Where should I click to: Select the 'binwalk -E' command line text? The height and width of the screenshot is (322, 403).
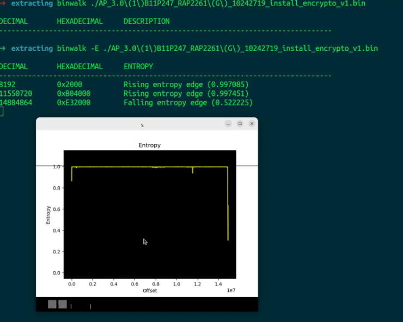click(217, 48)
